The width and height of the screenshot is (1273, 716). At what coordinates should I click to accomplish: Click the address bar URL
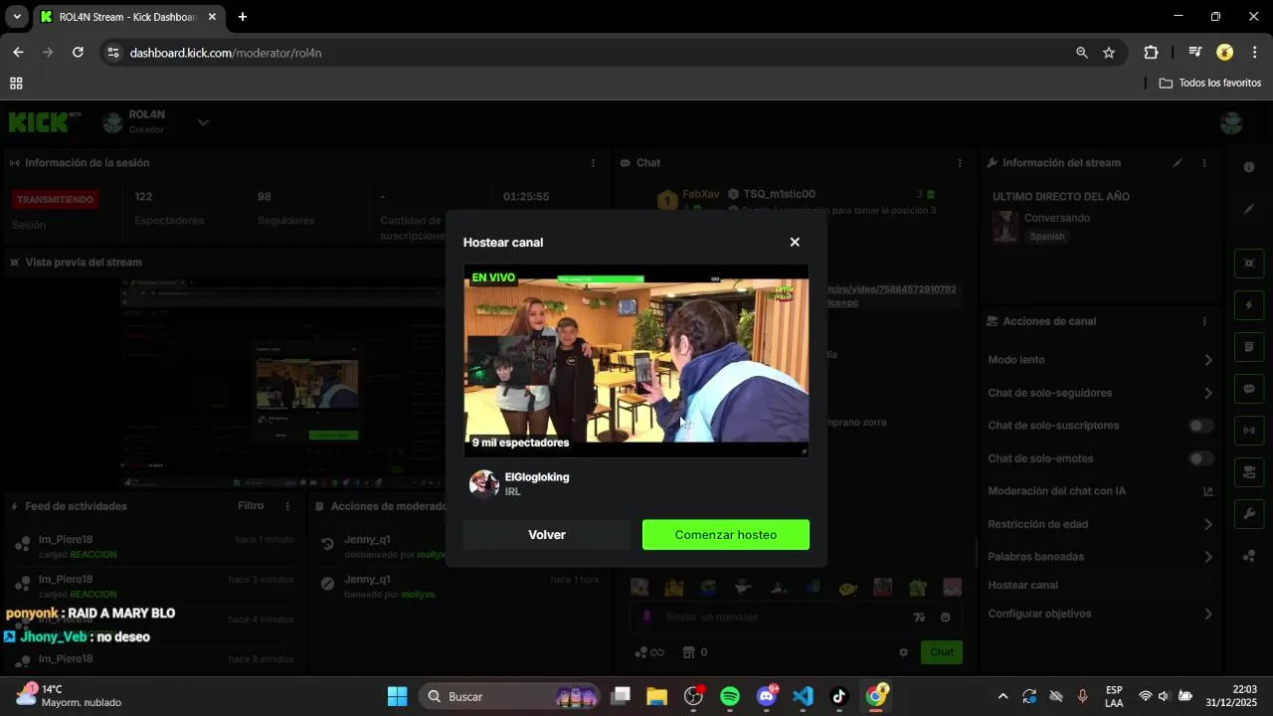pyautogui.click(x=226, y=53)
